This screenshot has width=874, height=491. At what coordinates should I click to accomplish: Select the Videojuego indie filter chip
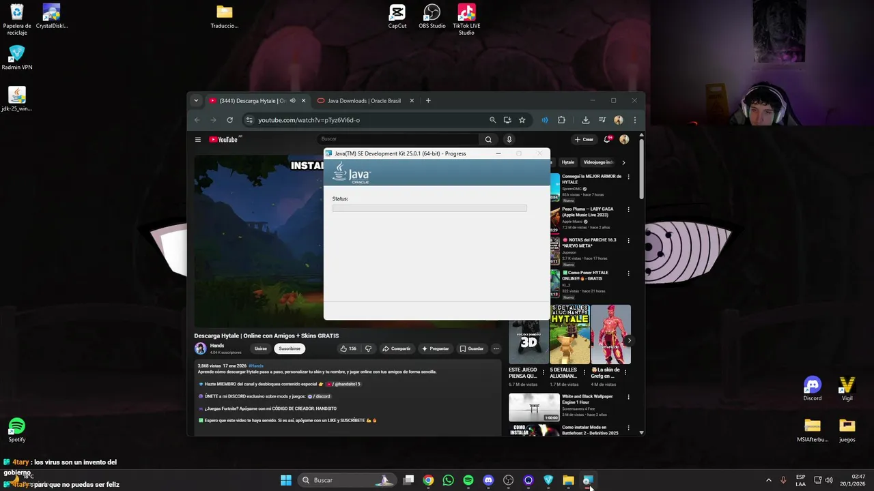pyautogui.click(x=599, y=162)
